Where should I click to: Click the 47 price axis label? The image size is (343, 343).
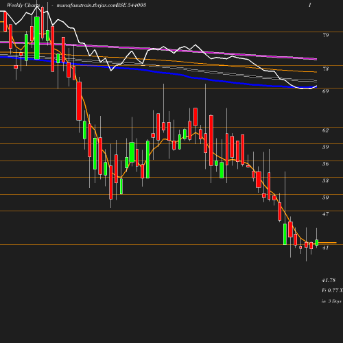326,214
